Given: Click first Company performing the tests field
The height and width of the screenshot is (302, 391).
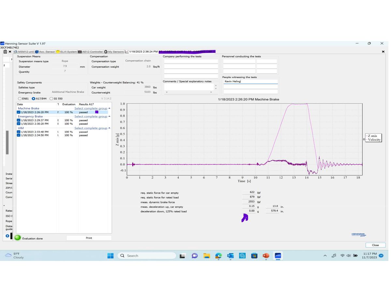Looking at the screenshot, I should tap(191, 61).
